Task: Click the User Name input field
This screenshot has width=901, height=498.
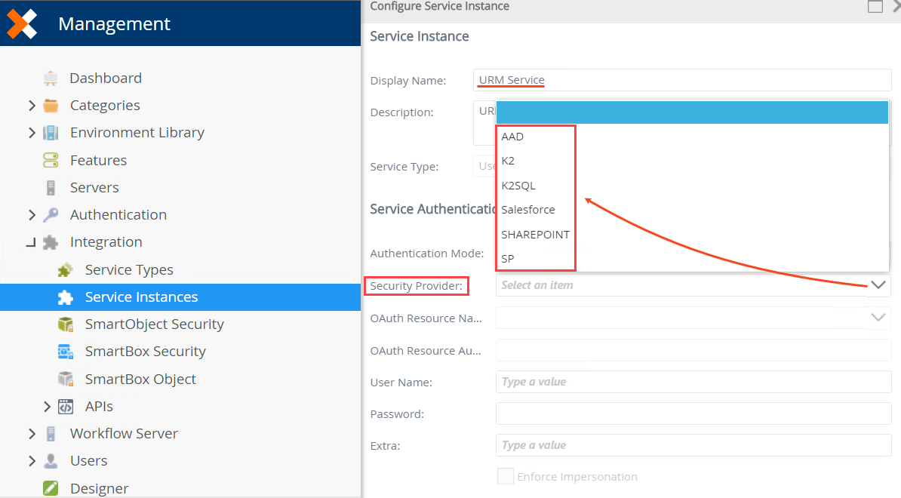Action: (693, 382)
